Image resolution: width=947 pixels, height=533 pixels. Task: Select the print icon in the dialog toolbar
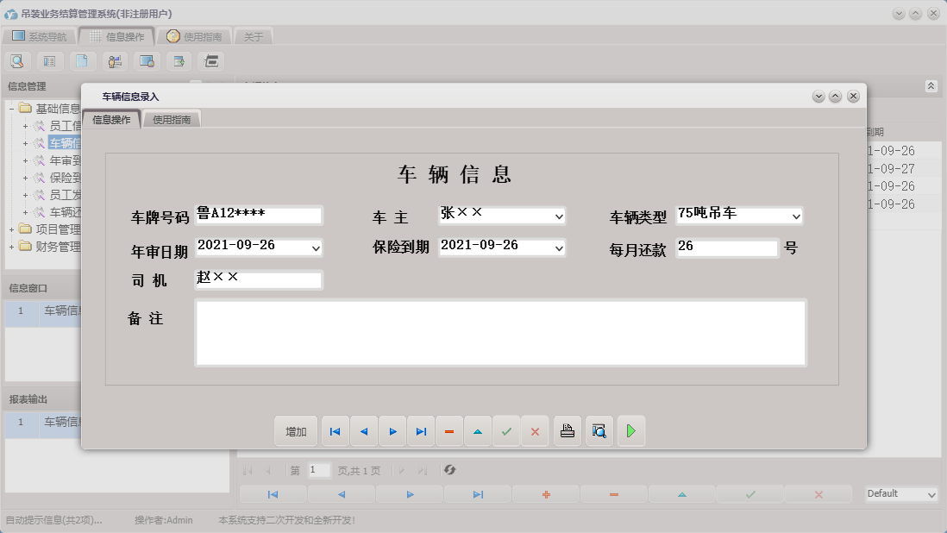[x=567, y=431]
